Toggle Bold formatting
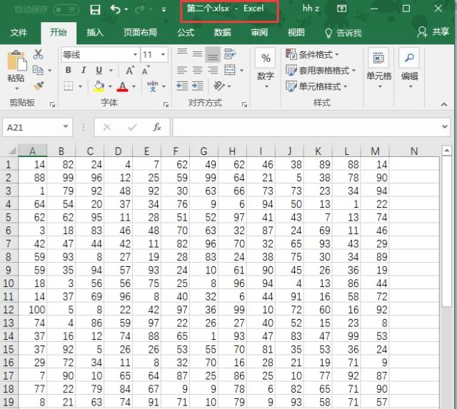The image size is (457, 409). tap(69, 70)
